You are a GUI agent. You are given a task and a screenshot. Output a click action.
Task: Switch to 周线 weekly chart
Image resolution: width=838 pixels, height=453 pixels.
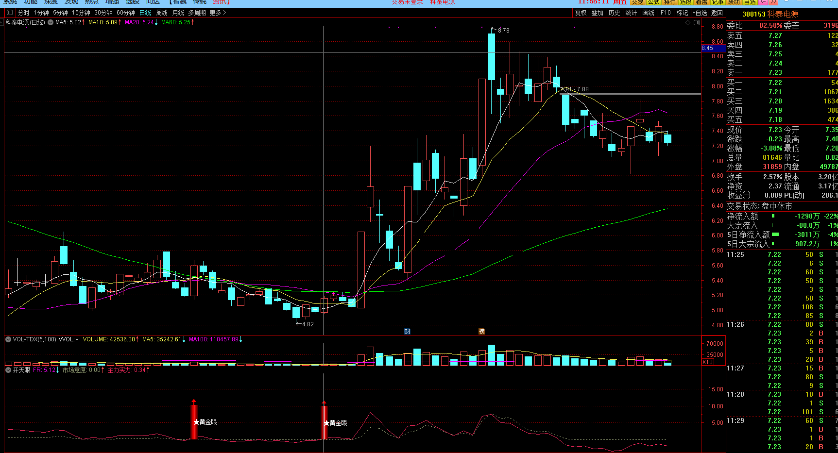tap(161, 13)
